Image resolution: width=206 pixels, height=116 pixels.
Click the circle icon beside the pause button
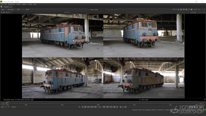coord(189,10)
